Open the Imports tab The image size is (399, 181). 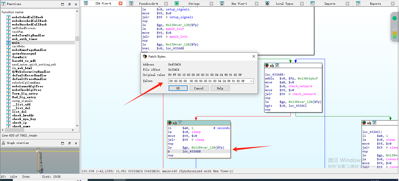(330, 4)
